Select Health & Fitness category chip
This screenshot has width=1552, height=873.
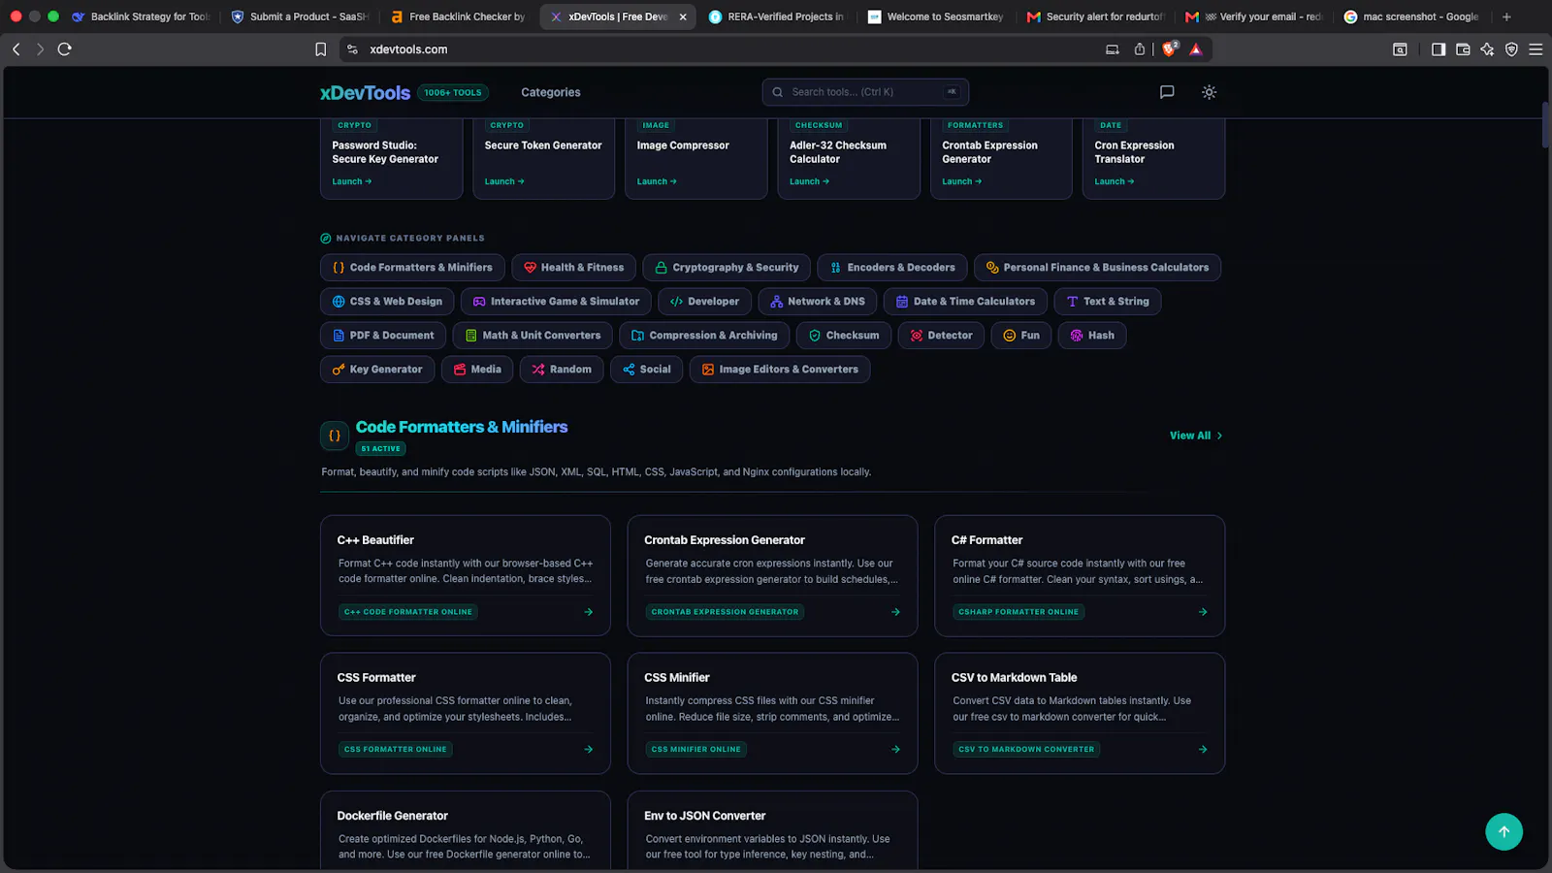pyautogui.click(x=573, y=268)
